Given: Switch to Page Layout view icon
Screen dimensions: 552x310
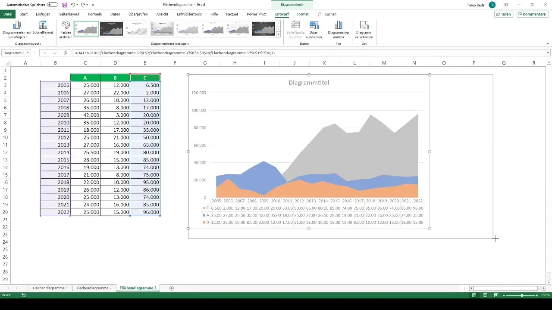Looking at the screenshot, I should point(485,295).
